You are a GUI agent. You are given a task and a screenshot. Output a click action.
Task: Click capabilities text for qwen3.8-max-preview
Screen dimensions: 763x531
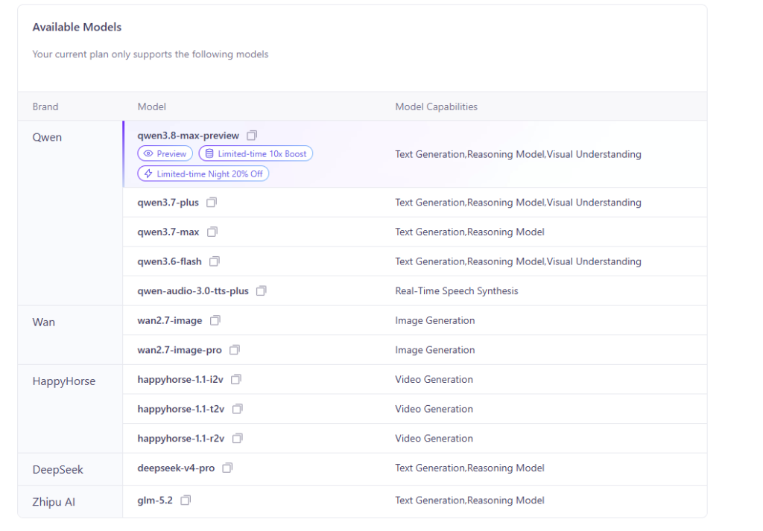(519, 154)
